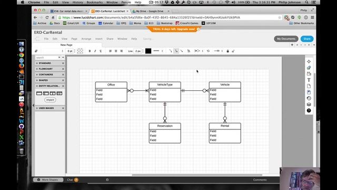Click the trial upgrade banner
The image size is (337, 190).
[x=174, y=29]
